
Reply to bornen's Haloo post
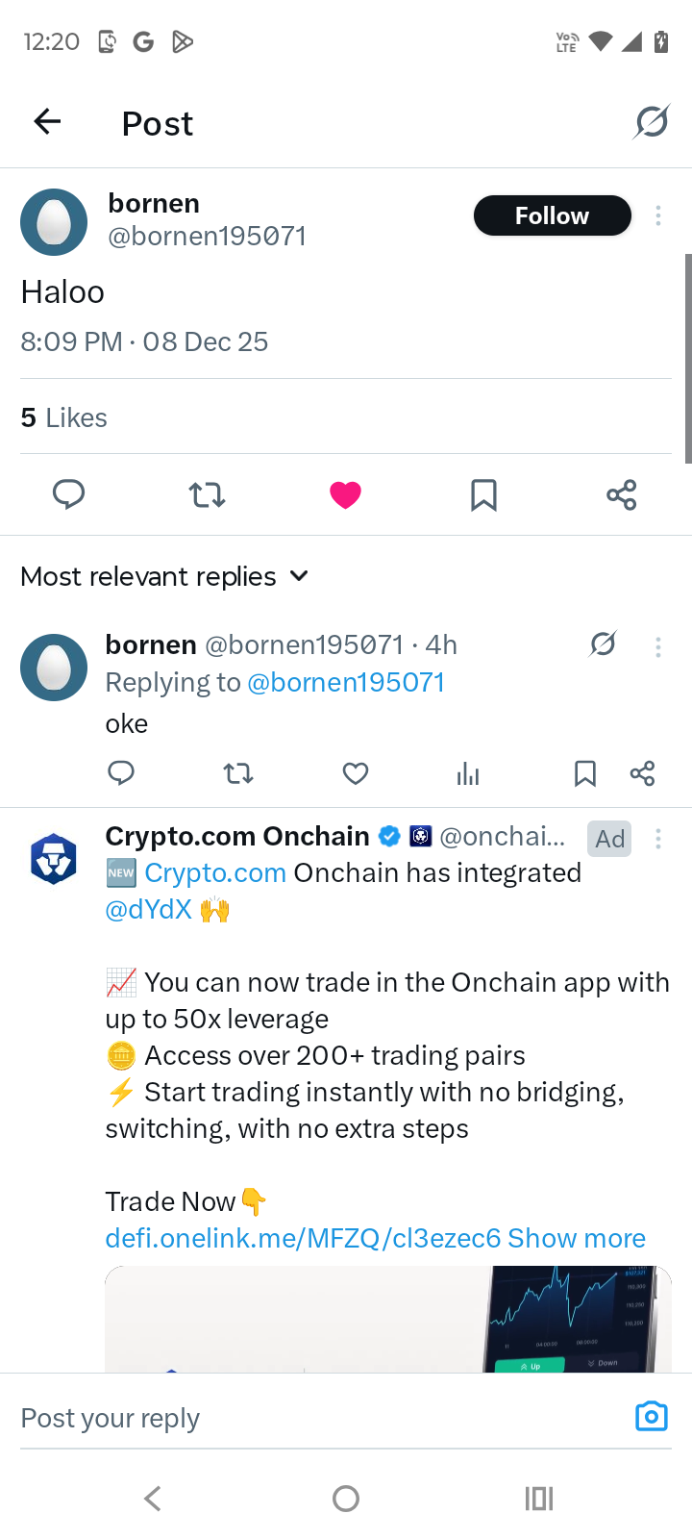[x=68, y=494]
